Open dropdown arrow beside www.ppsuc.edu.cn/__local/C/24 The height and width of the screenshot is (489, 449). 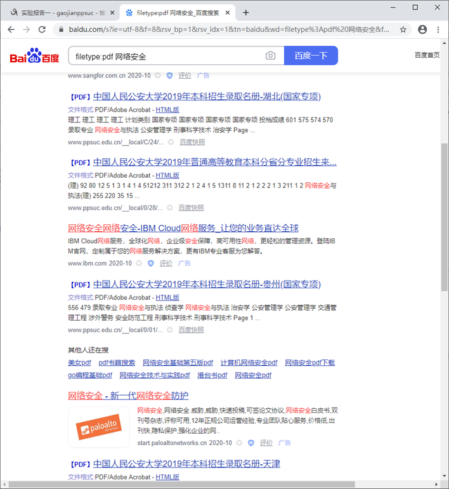pyautogui.click(x=171, y=142)
